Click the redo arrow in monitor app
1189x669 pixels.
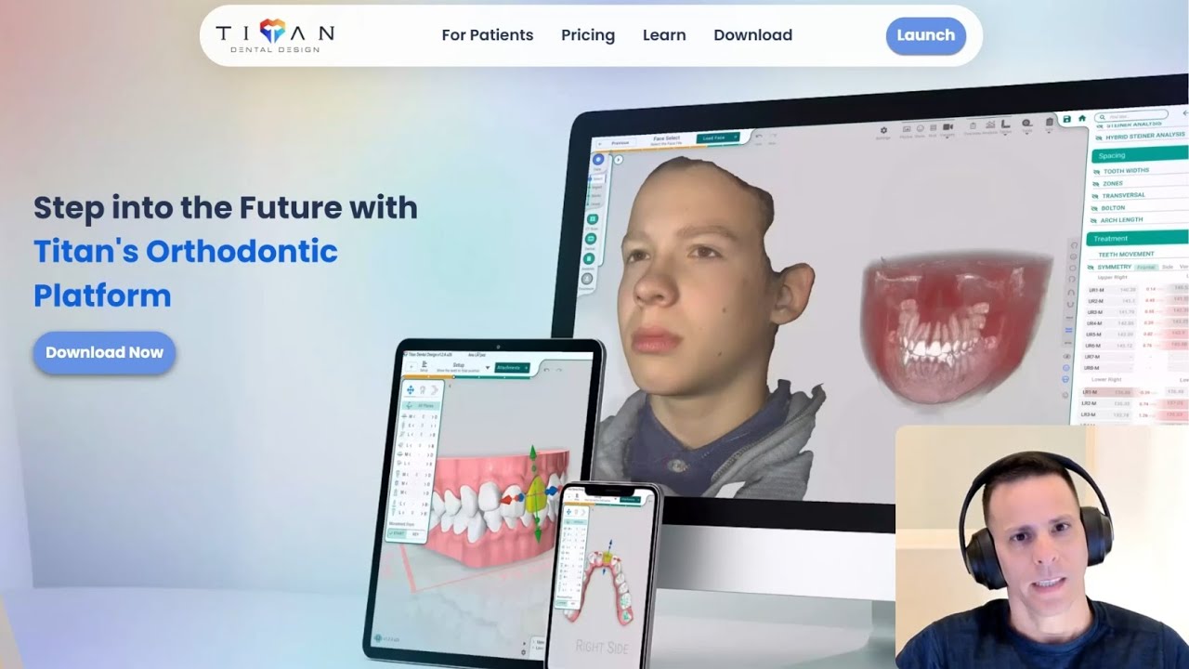[x=773, y=136]
